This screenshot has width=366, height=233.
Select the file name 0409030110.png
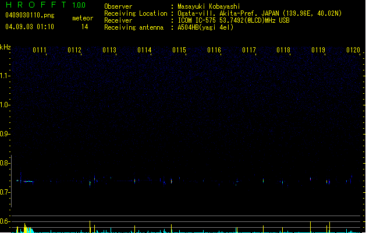coord(30,15)
